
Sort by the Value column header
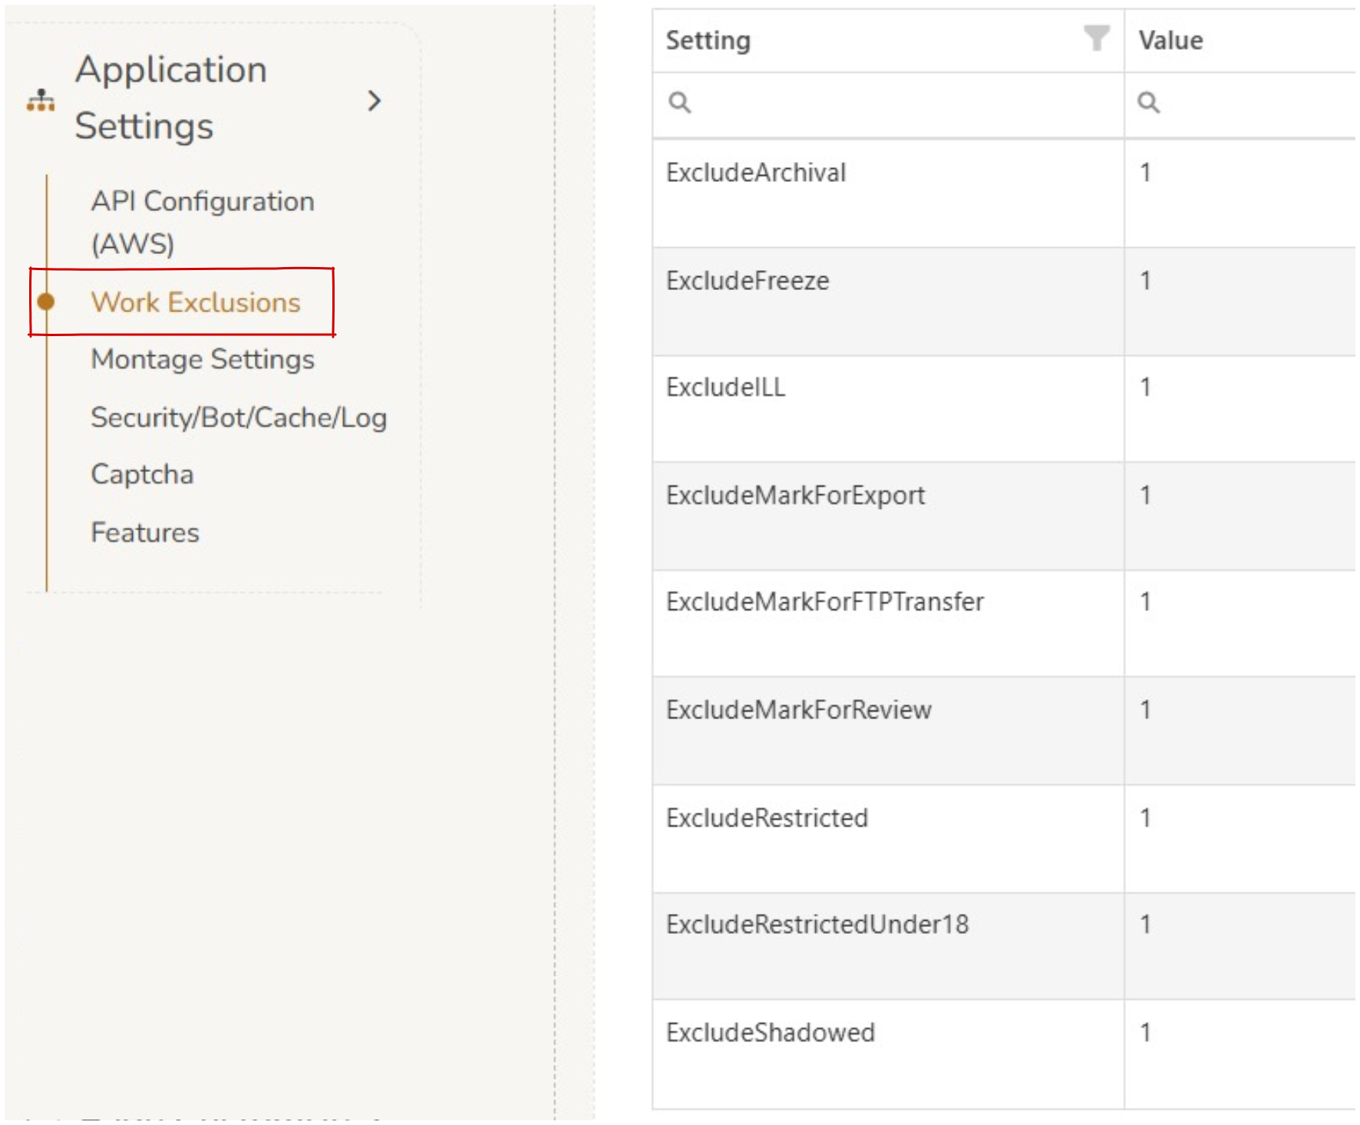[1170, 40]
